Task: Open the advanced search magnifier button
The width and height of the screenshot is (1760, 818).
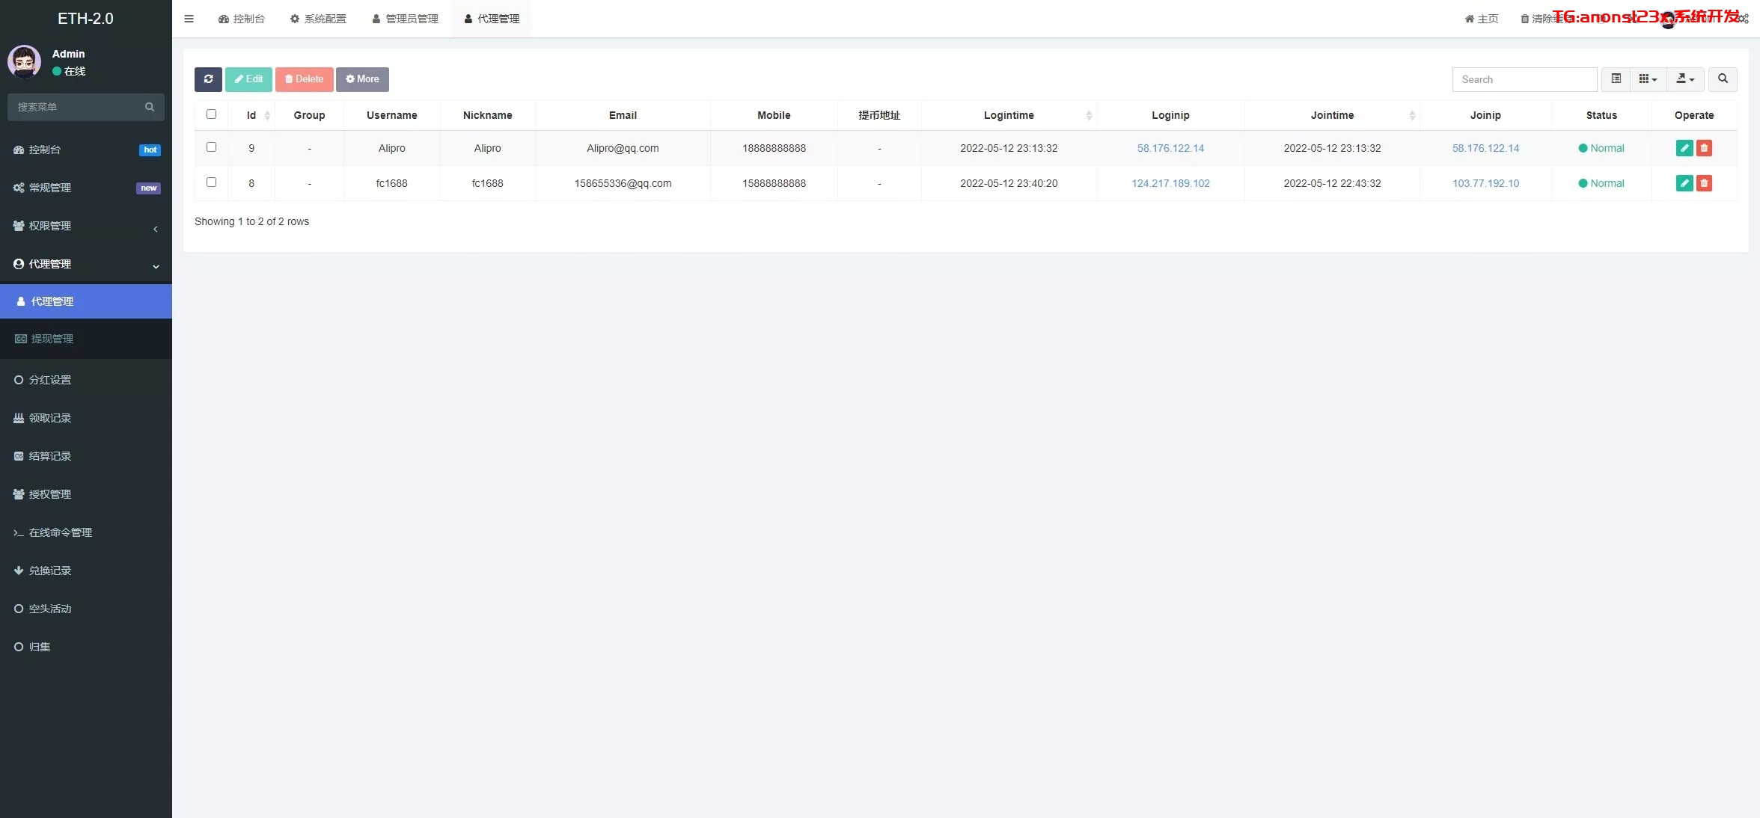Action: pos(1723,79)
